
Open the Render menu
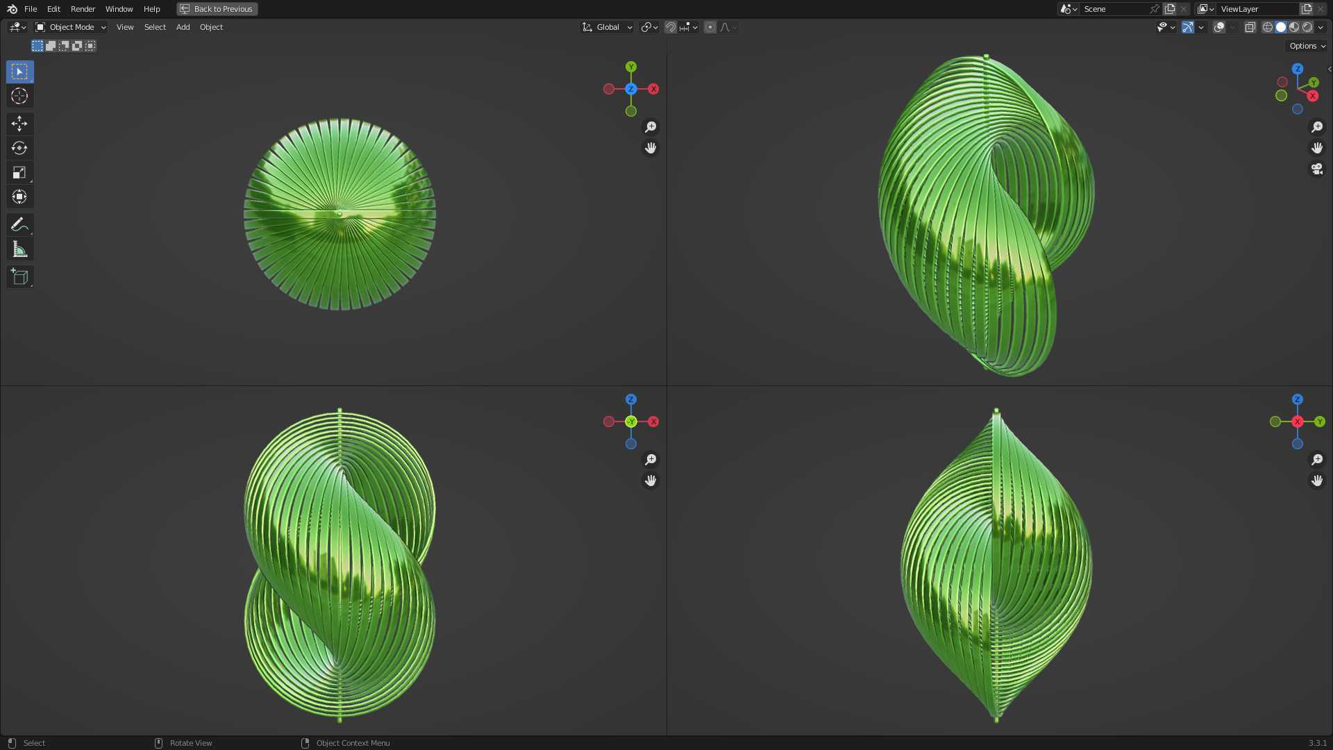point(83,9)
